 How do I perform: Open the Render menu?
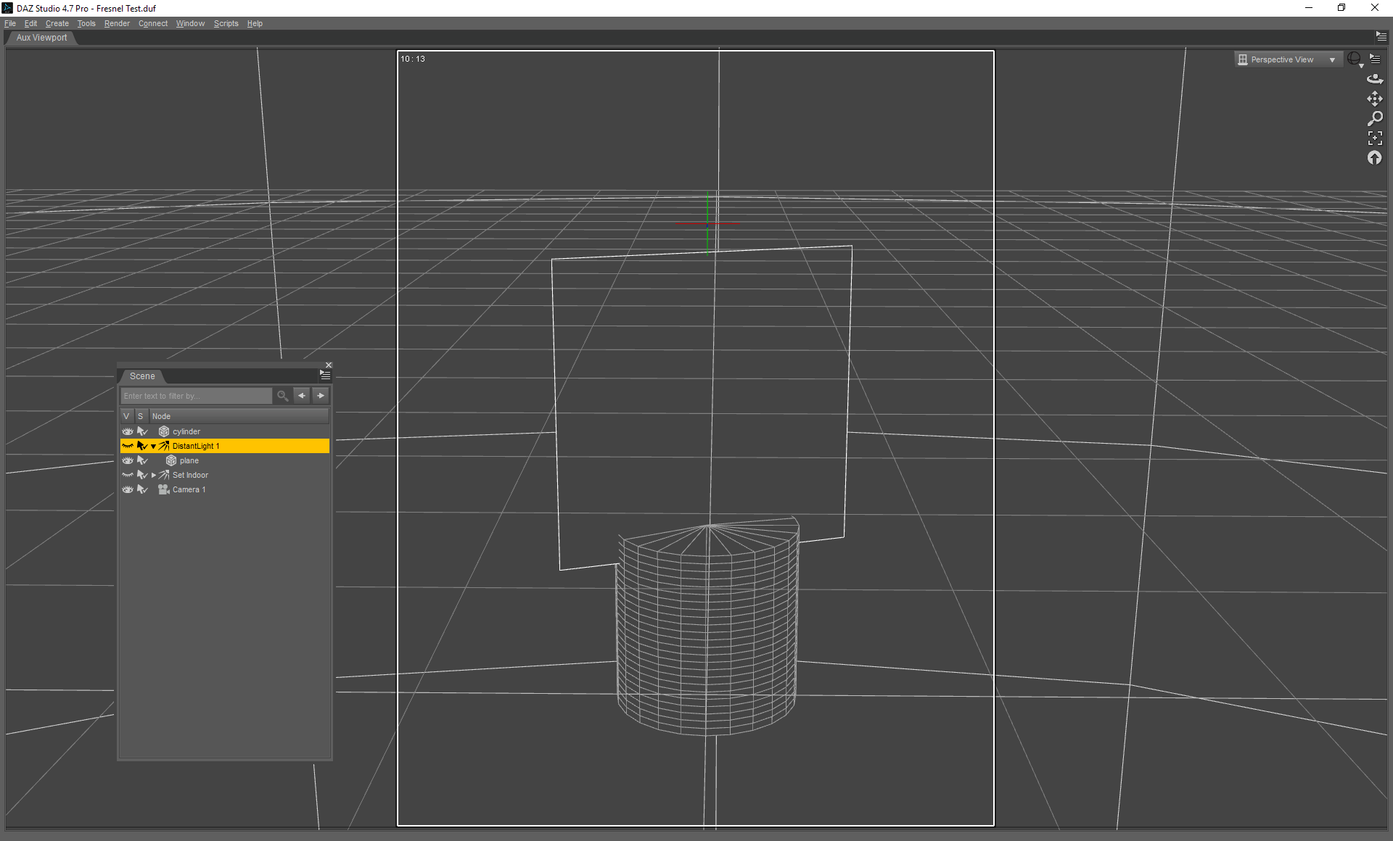(x=116, y=23)
